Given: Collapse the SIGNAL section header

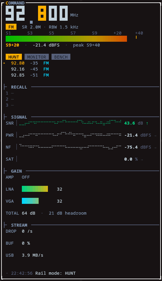Looking at the screenshot, I should point(19,117).
